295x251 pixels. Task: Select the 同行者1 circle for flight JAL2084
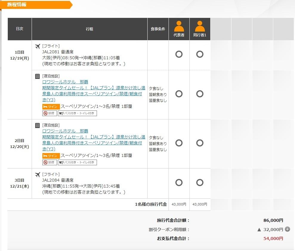point(200,182)
